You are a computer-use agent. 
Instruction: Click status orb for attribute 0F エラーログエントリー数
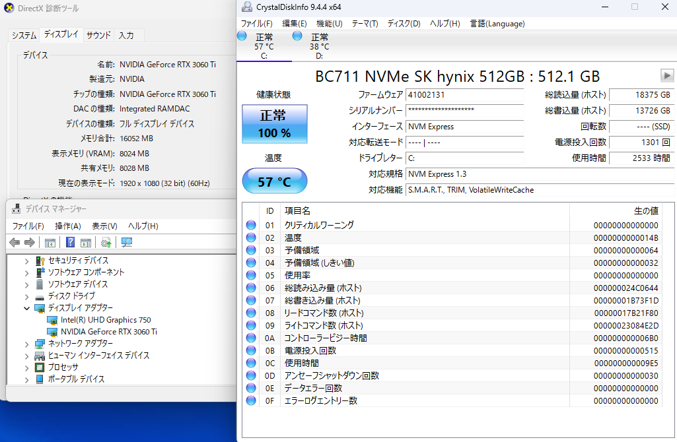[251, 400]
